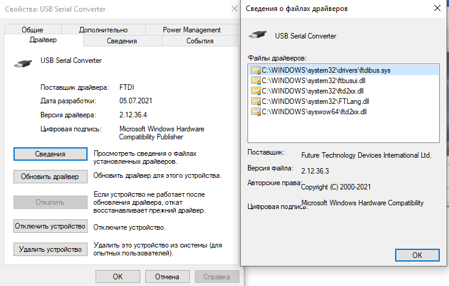Click the Удалить устройство button
Viewport: 449px width, 286px height.
point(50,249)
